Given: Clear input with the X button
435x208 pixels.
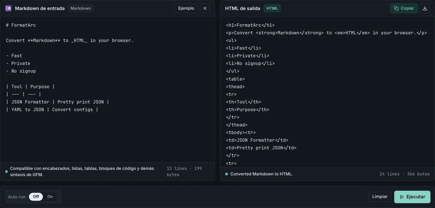Looking at the screenshot, I should [205, 8].
